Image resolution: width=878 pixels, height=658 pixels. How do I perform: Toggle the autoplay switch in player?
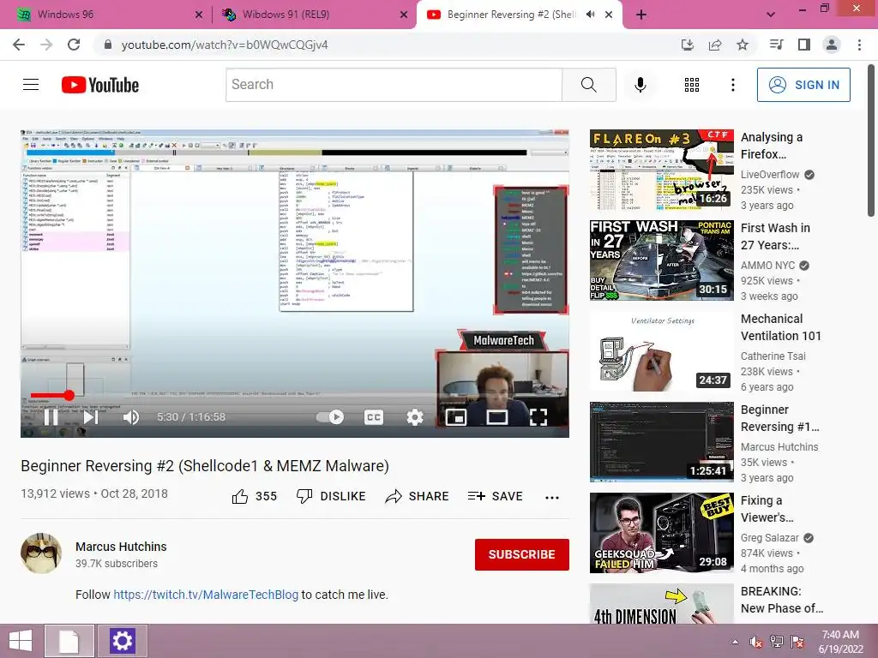coord(330,417)
